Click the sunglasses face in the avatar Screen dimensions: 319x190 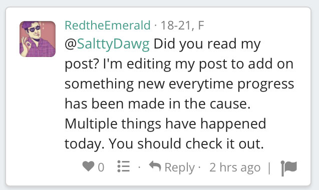(x=34, y=29)
